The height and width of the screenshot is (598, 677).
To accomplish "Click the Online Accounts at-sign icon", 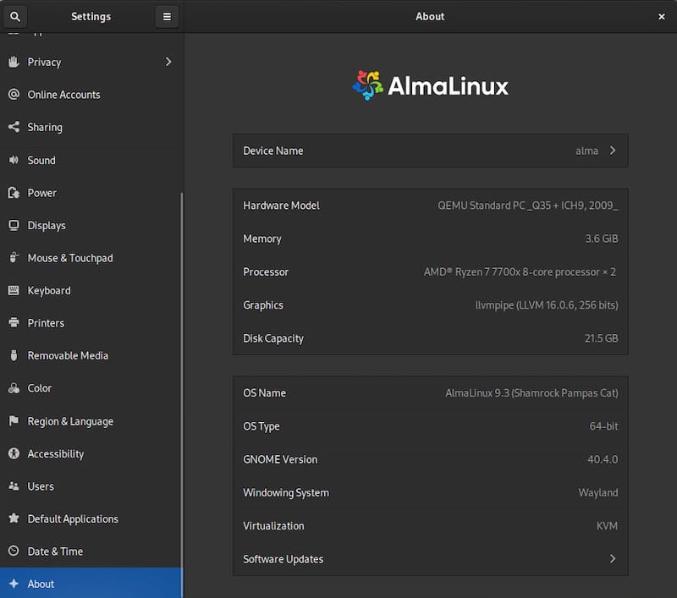I will tap(14, 94).
